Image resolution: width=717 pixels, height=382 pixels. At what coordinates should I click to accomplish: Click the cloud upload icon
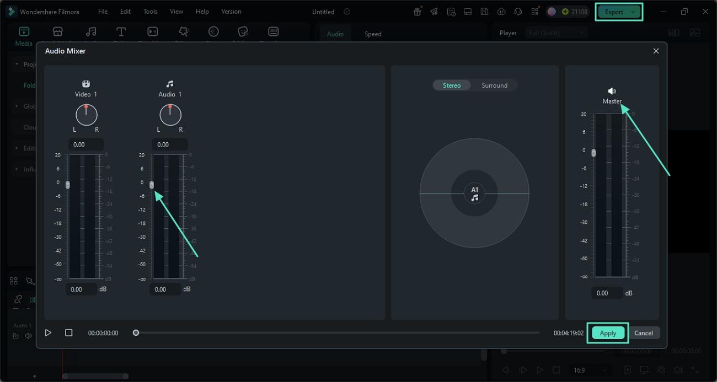pos(501,12)
